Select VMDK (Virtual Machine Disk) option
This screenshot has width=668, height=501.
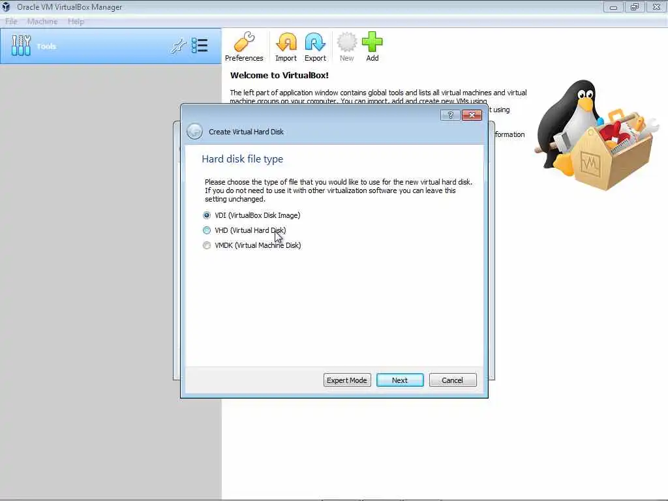click(252, 245)
